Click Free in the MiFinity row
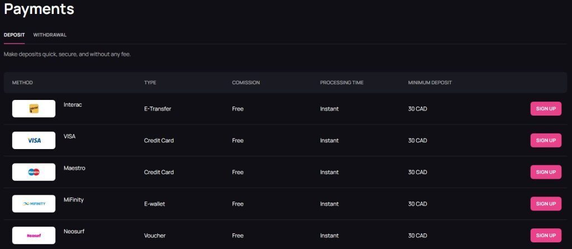572x249 pixels. 237,204
